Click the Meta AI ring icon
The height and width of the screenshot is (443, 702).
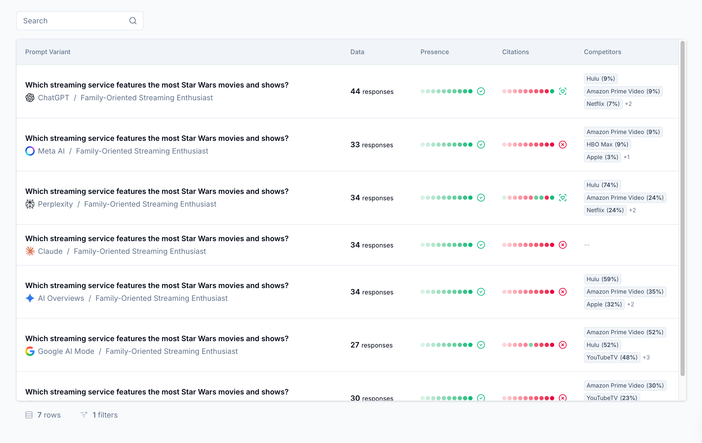pyautogui.click(x=30, y=151)
